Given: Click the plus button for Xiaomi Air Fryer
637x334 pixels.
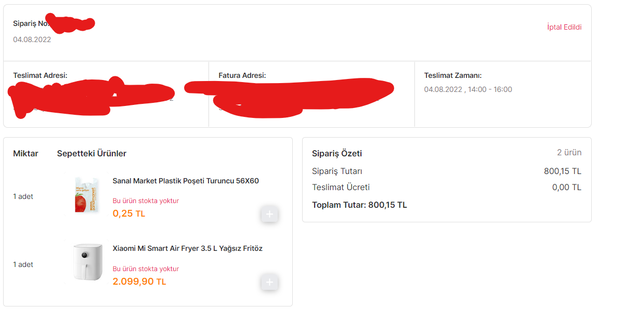Looking at the screenshot, I should pyautogui.click(x=269, y=283).
